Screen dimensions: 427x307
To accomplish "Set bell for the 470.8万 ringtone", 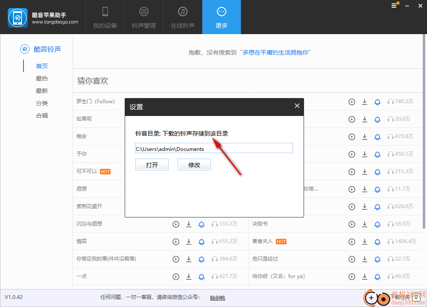I will (377, 137).
